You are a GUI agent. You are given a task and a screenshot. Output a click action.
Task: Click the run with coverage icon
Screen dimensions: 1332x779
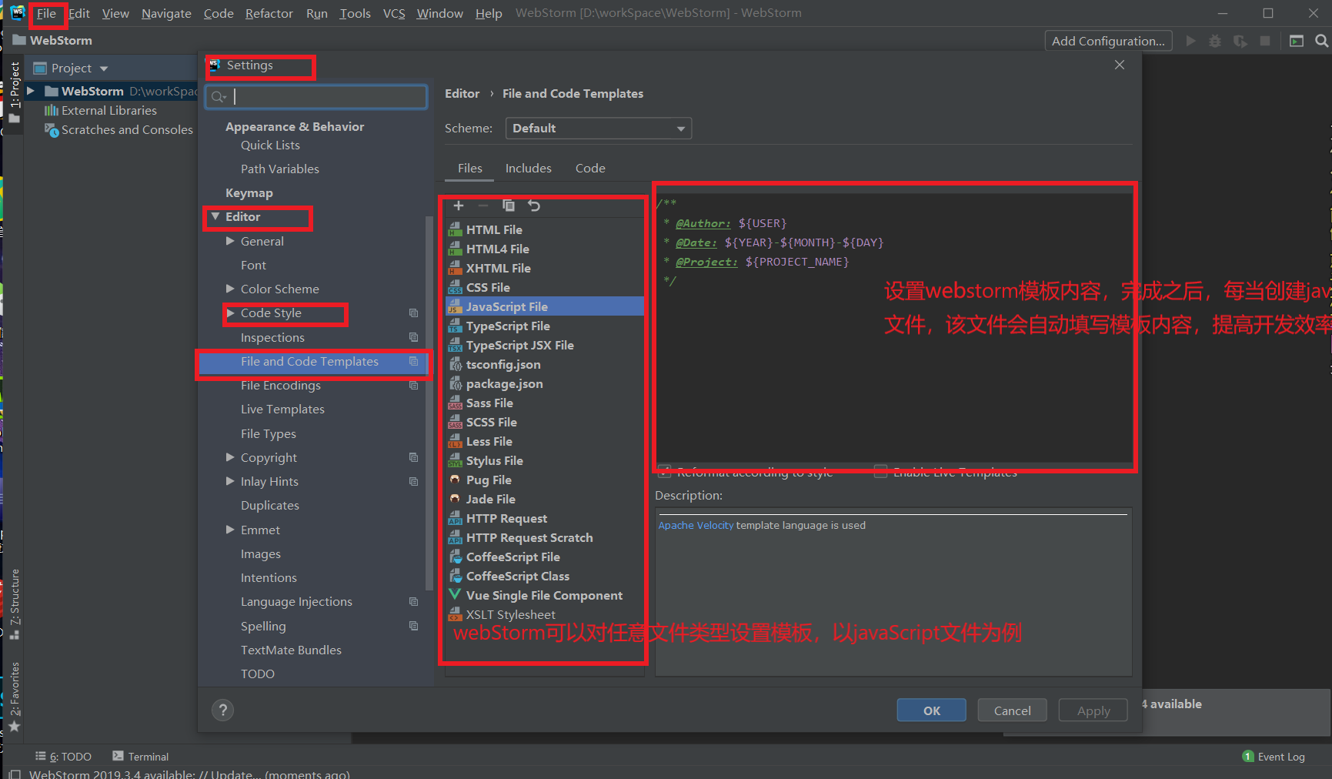1240,41
